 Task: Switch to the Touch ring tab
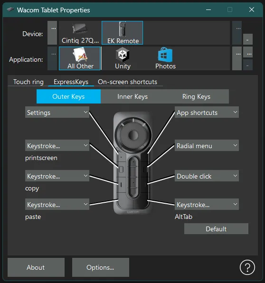pyautogui.click(x=28, y=82)
